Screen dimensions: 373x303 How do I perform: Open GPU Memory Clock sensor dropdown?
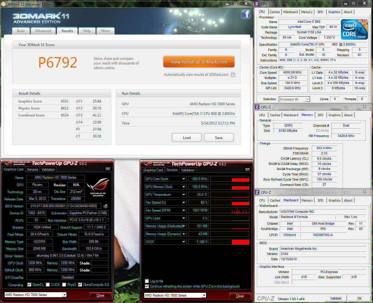184,187
